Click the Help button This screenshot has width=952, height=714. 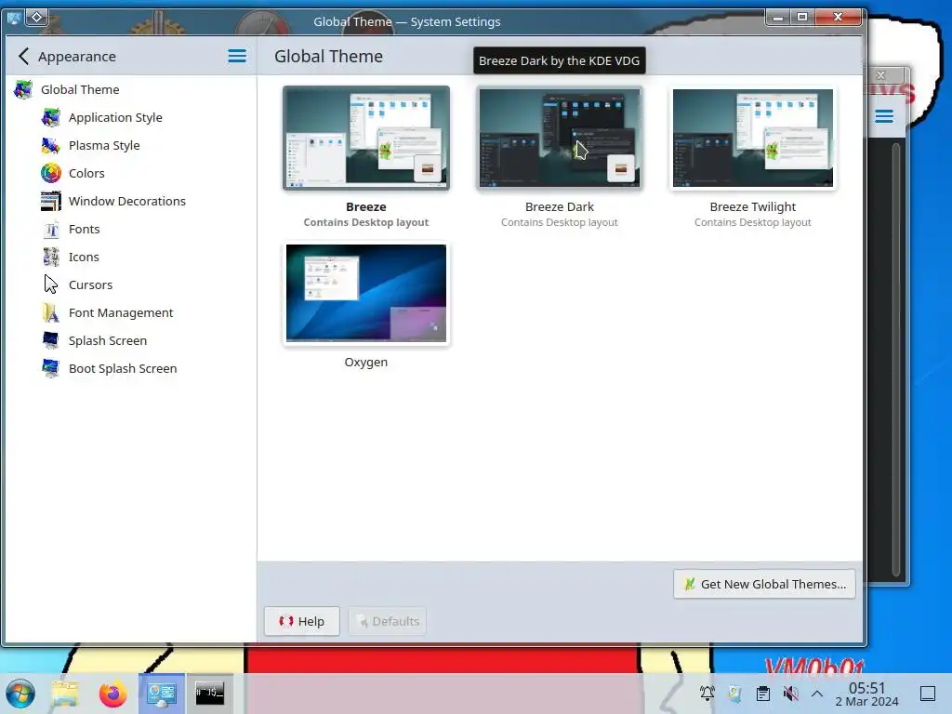click(x=302, y=621)
